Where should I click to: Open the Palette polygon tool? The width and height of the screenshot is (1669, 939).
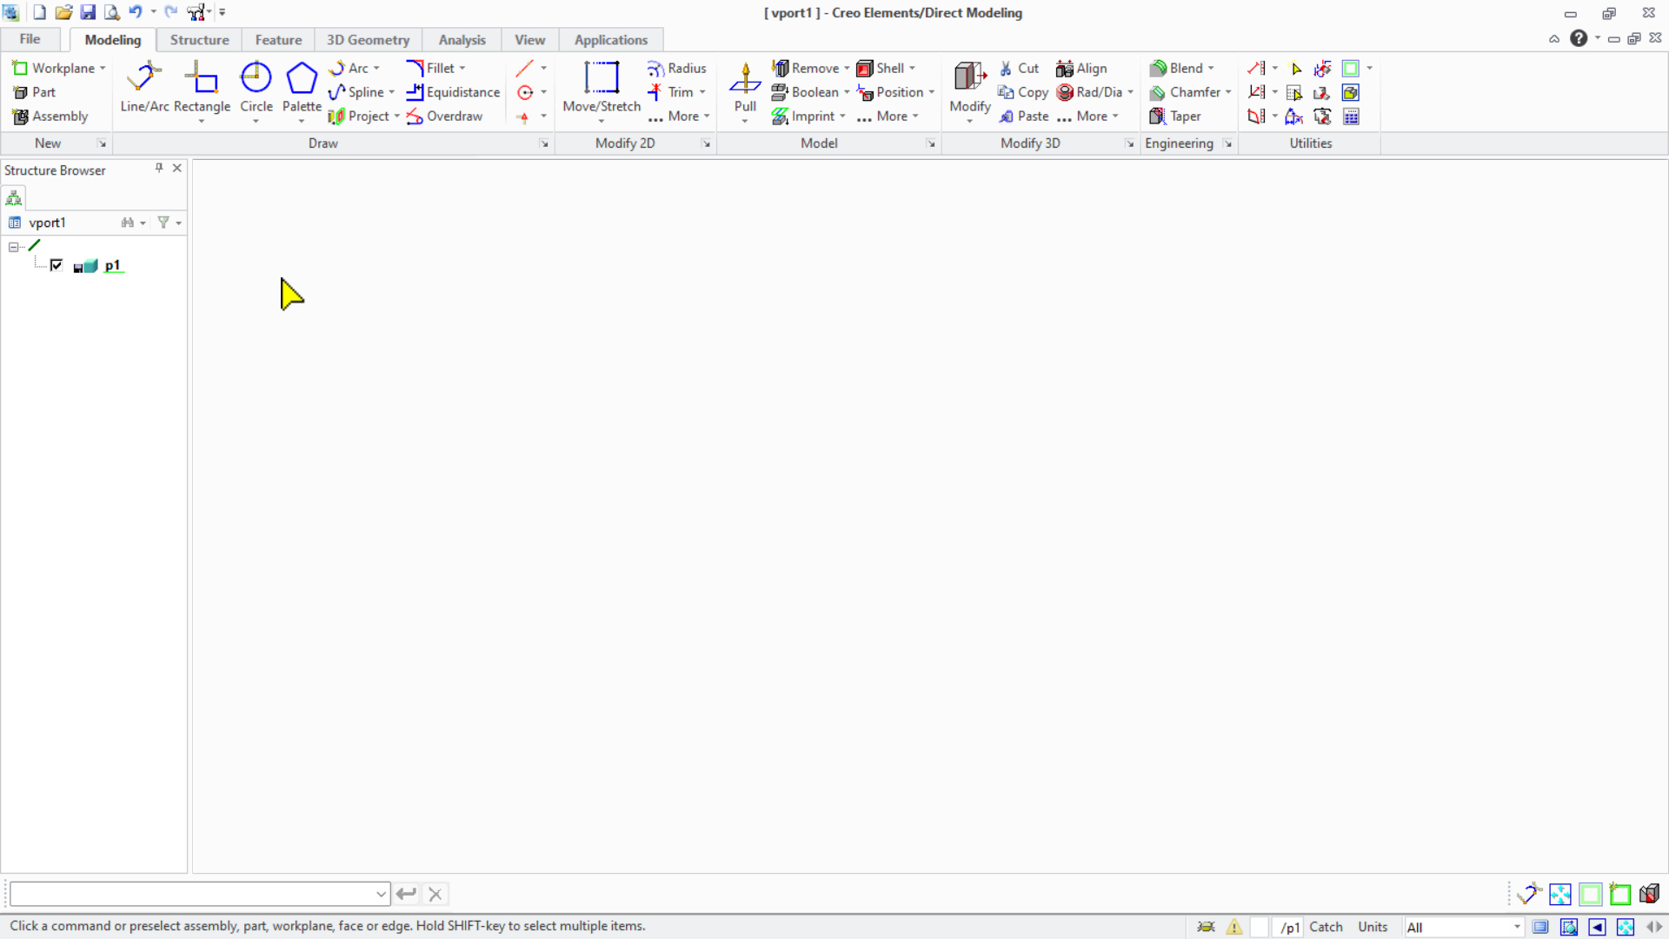point(302,87)
